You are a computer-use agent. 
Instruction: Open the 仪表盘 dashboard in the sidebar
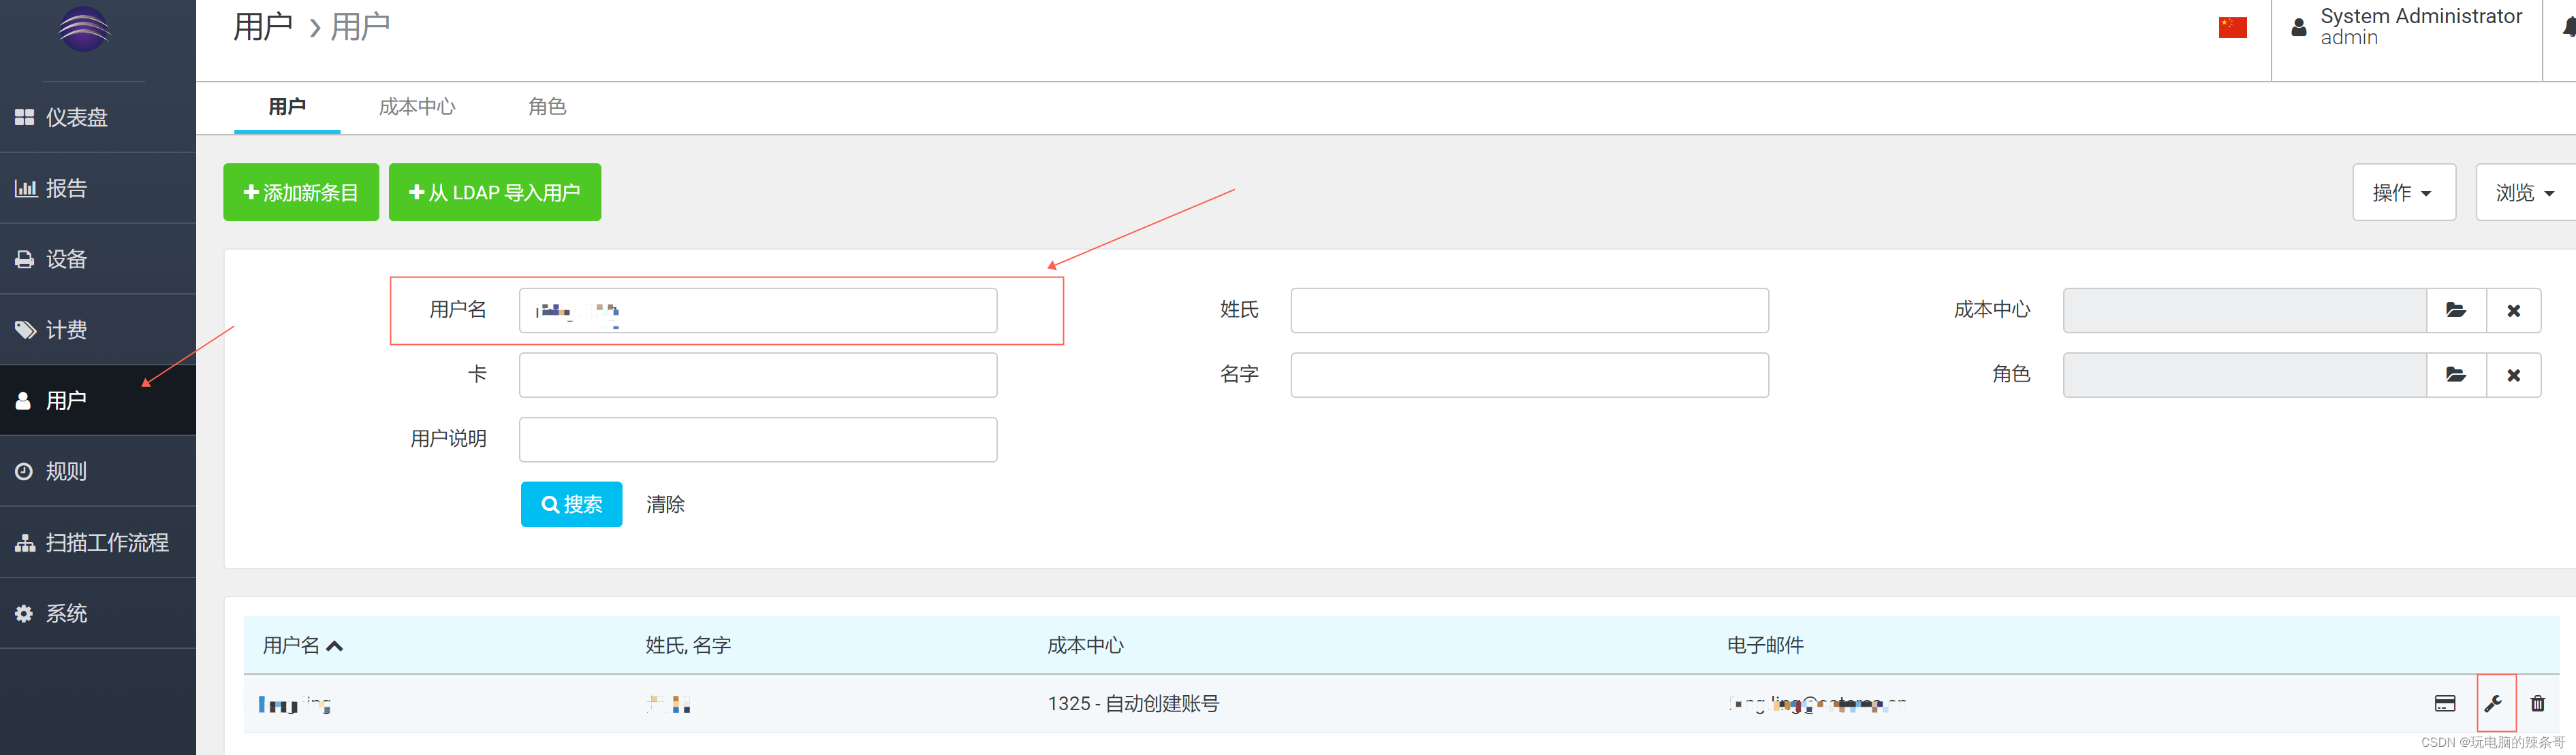coord(98,117)
